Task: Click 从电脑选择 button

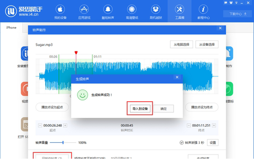Action: (x=182, y=44)
